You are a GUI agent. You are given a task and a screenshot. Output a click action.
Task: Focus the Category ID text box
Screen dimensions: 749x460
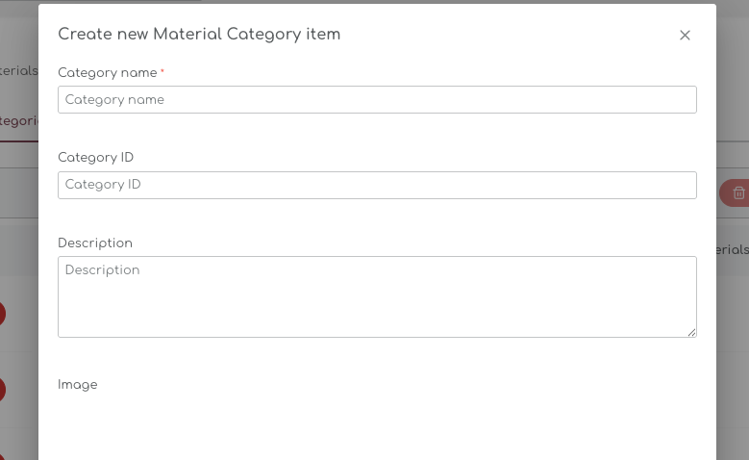pos(377,185)
